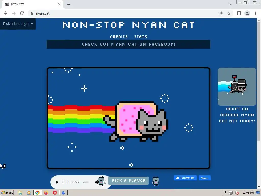Click the network tray icon
The image size is (261, 196).
click(x=230, y=193)
